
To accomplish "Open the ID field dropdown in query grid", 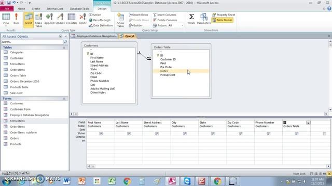I will click(308, 122).
